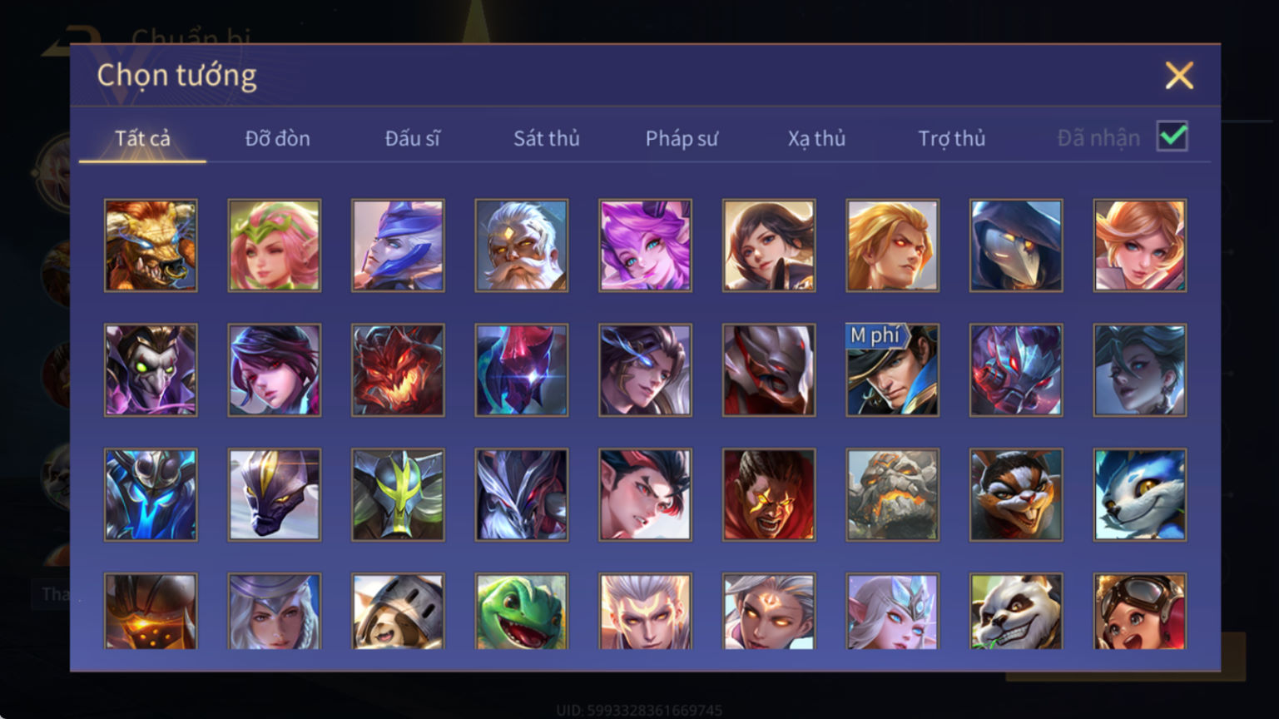Select the golden bull hero portrait
This screenshot has width=1279, height=719.
(x=151, y=245)
